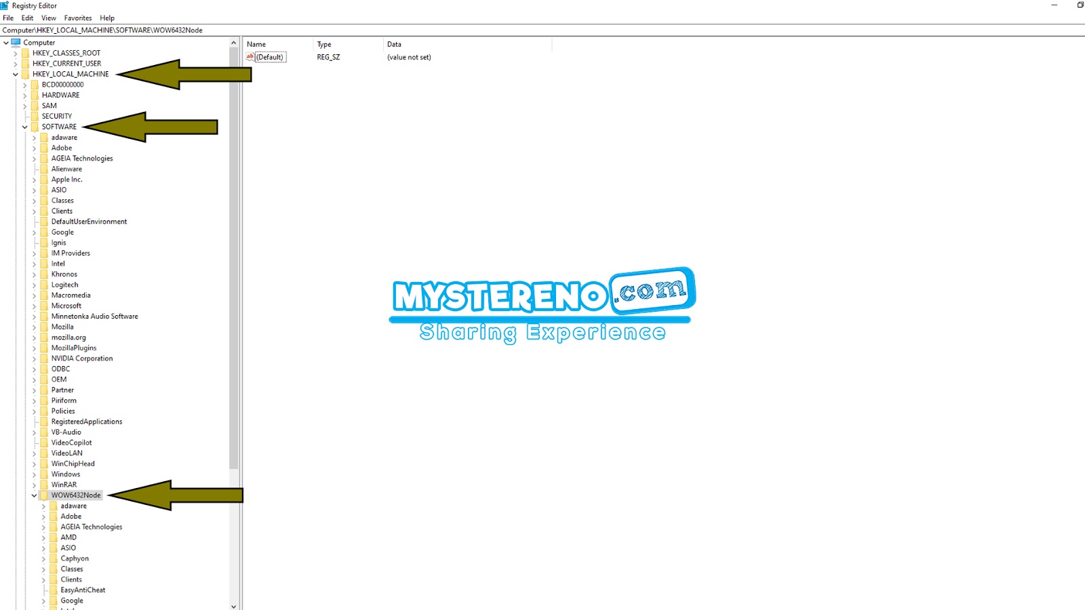Select the Alienware folder icon
The image size is (1085, 610).
(44, 169)
